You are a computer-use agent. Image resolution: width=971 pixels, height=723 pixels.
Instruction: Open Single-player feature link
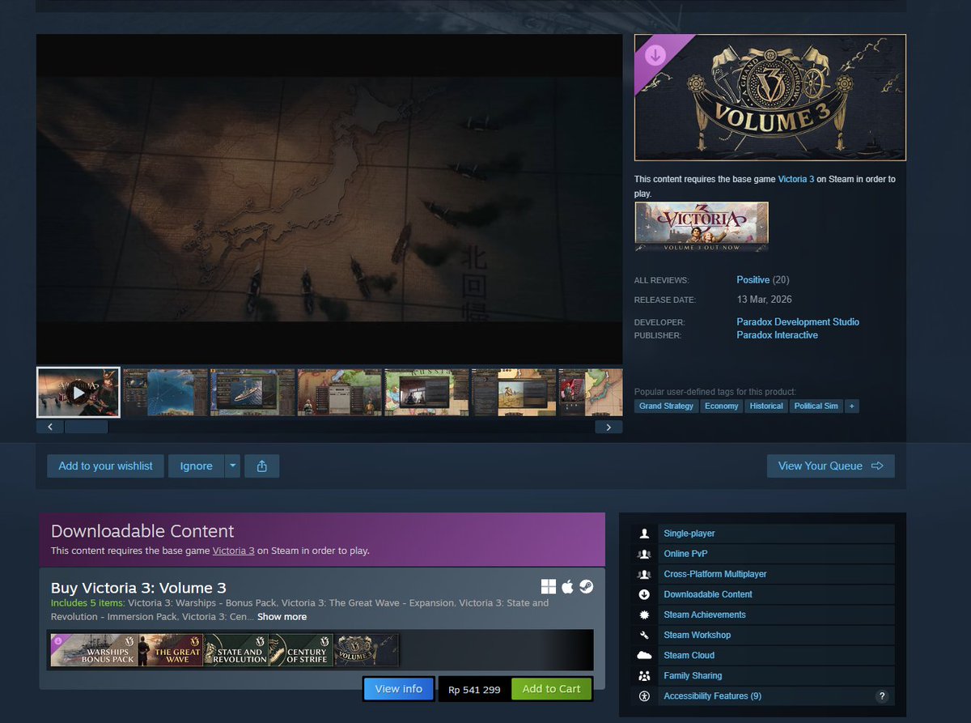(x=689, y=534)
